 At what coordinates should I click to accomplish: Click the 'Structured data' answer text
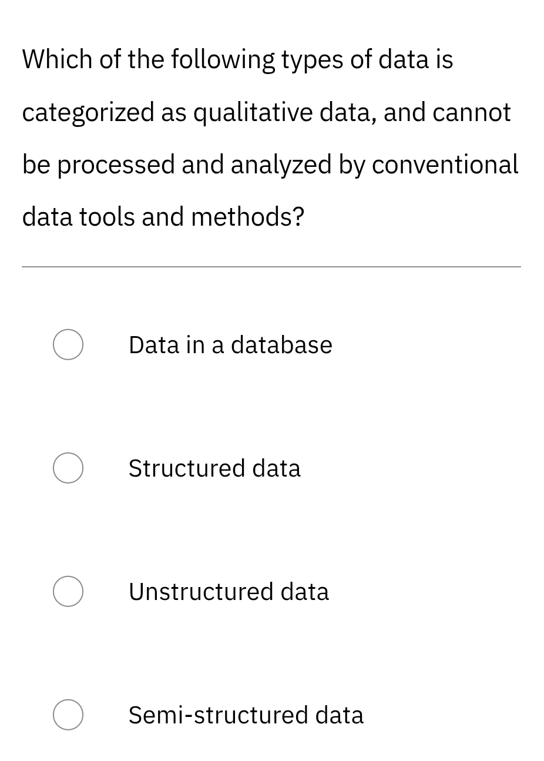(x=214, y=468)
